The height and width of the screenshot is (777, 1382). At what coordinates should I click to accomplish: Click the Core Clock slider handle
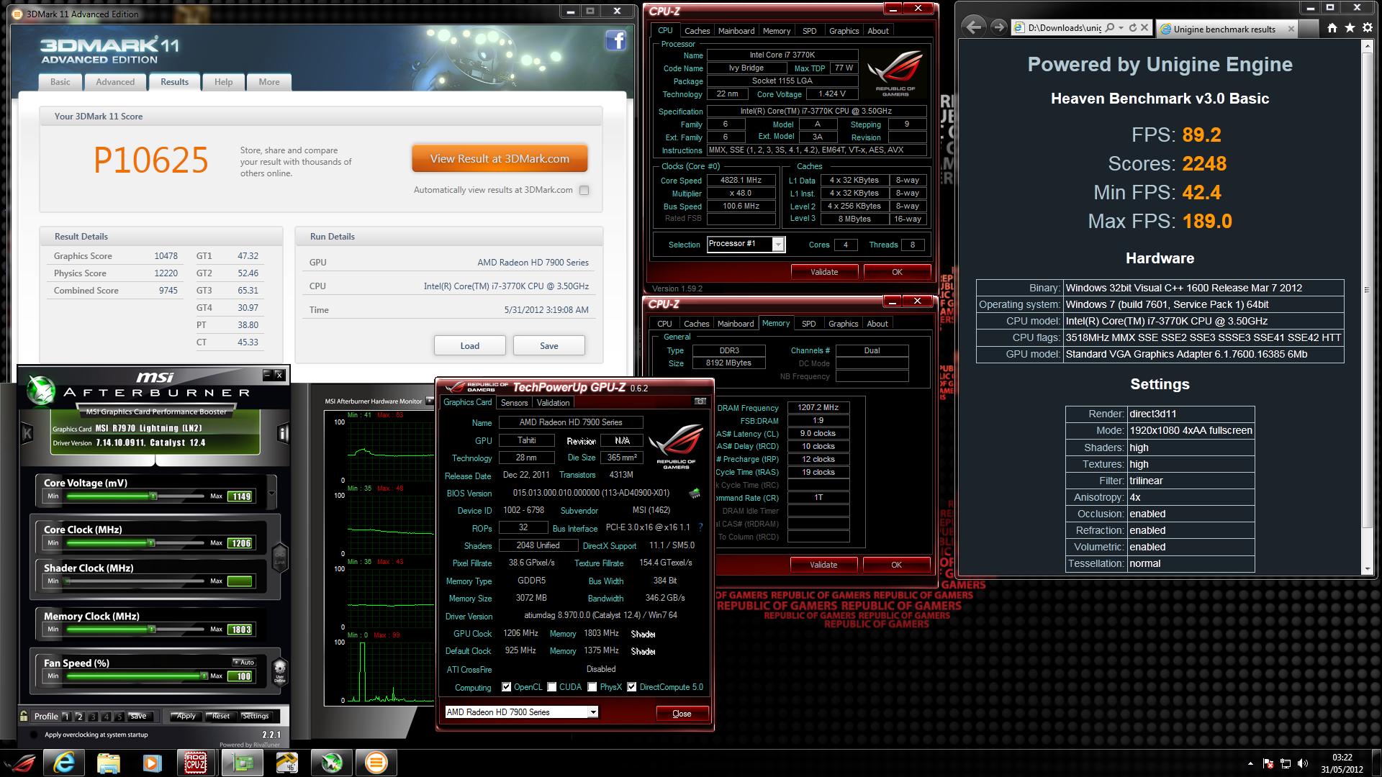152,542
